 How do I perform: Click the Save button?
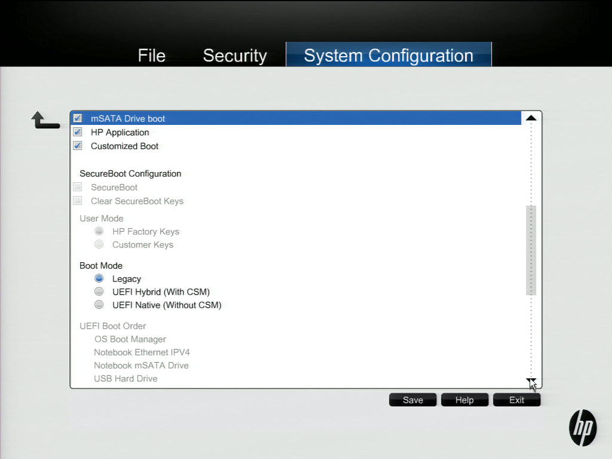click(413, 400)
